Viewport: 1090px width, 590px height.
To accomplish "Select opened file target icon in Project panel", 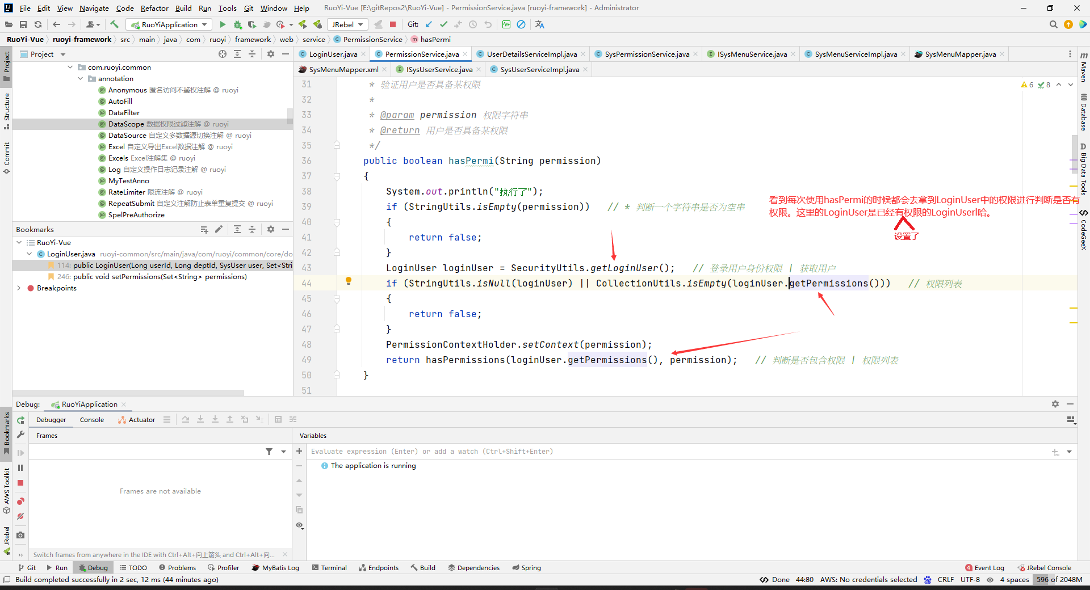I will pyautogui.click(x=223, y=54).
